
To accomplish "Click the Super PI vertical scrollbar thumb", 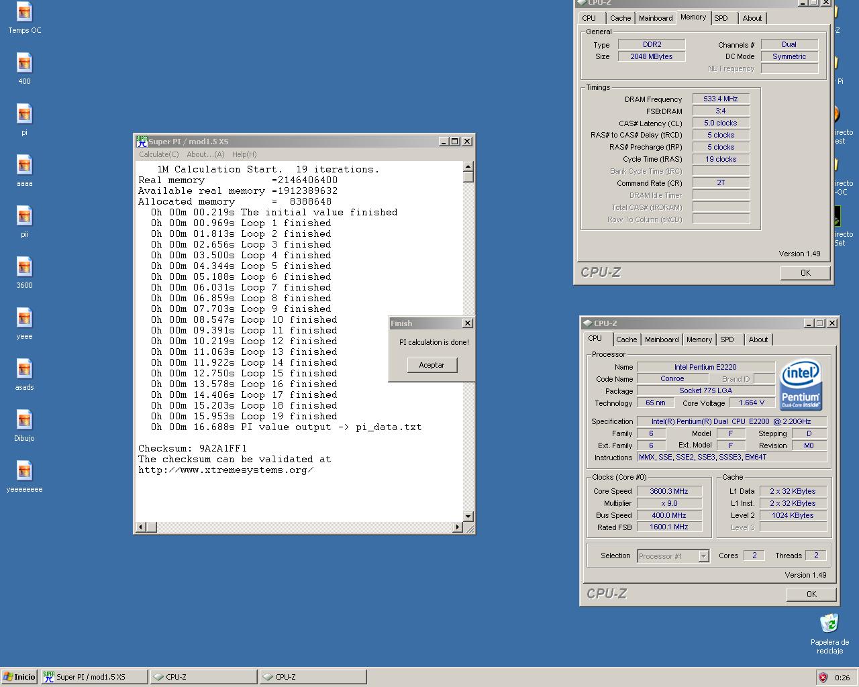I will (x=468, y=177).
